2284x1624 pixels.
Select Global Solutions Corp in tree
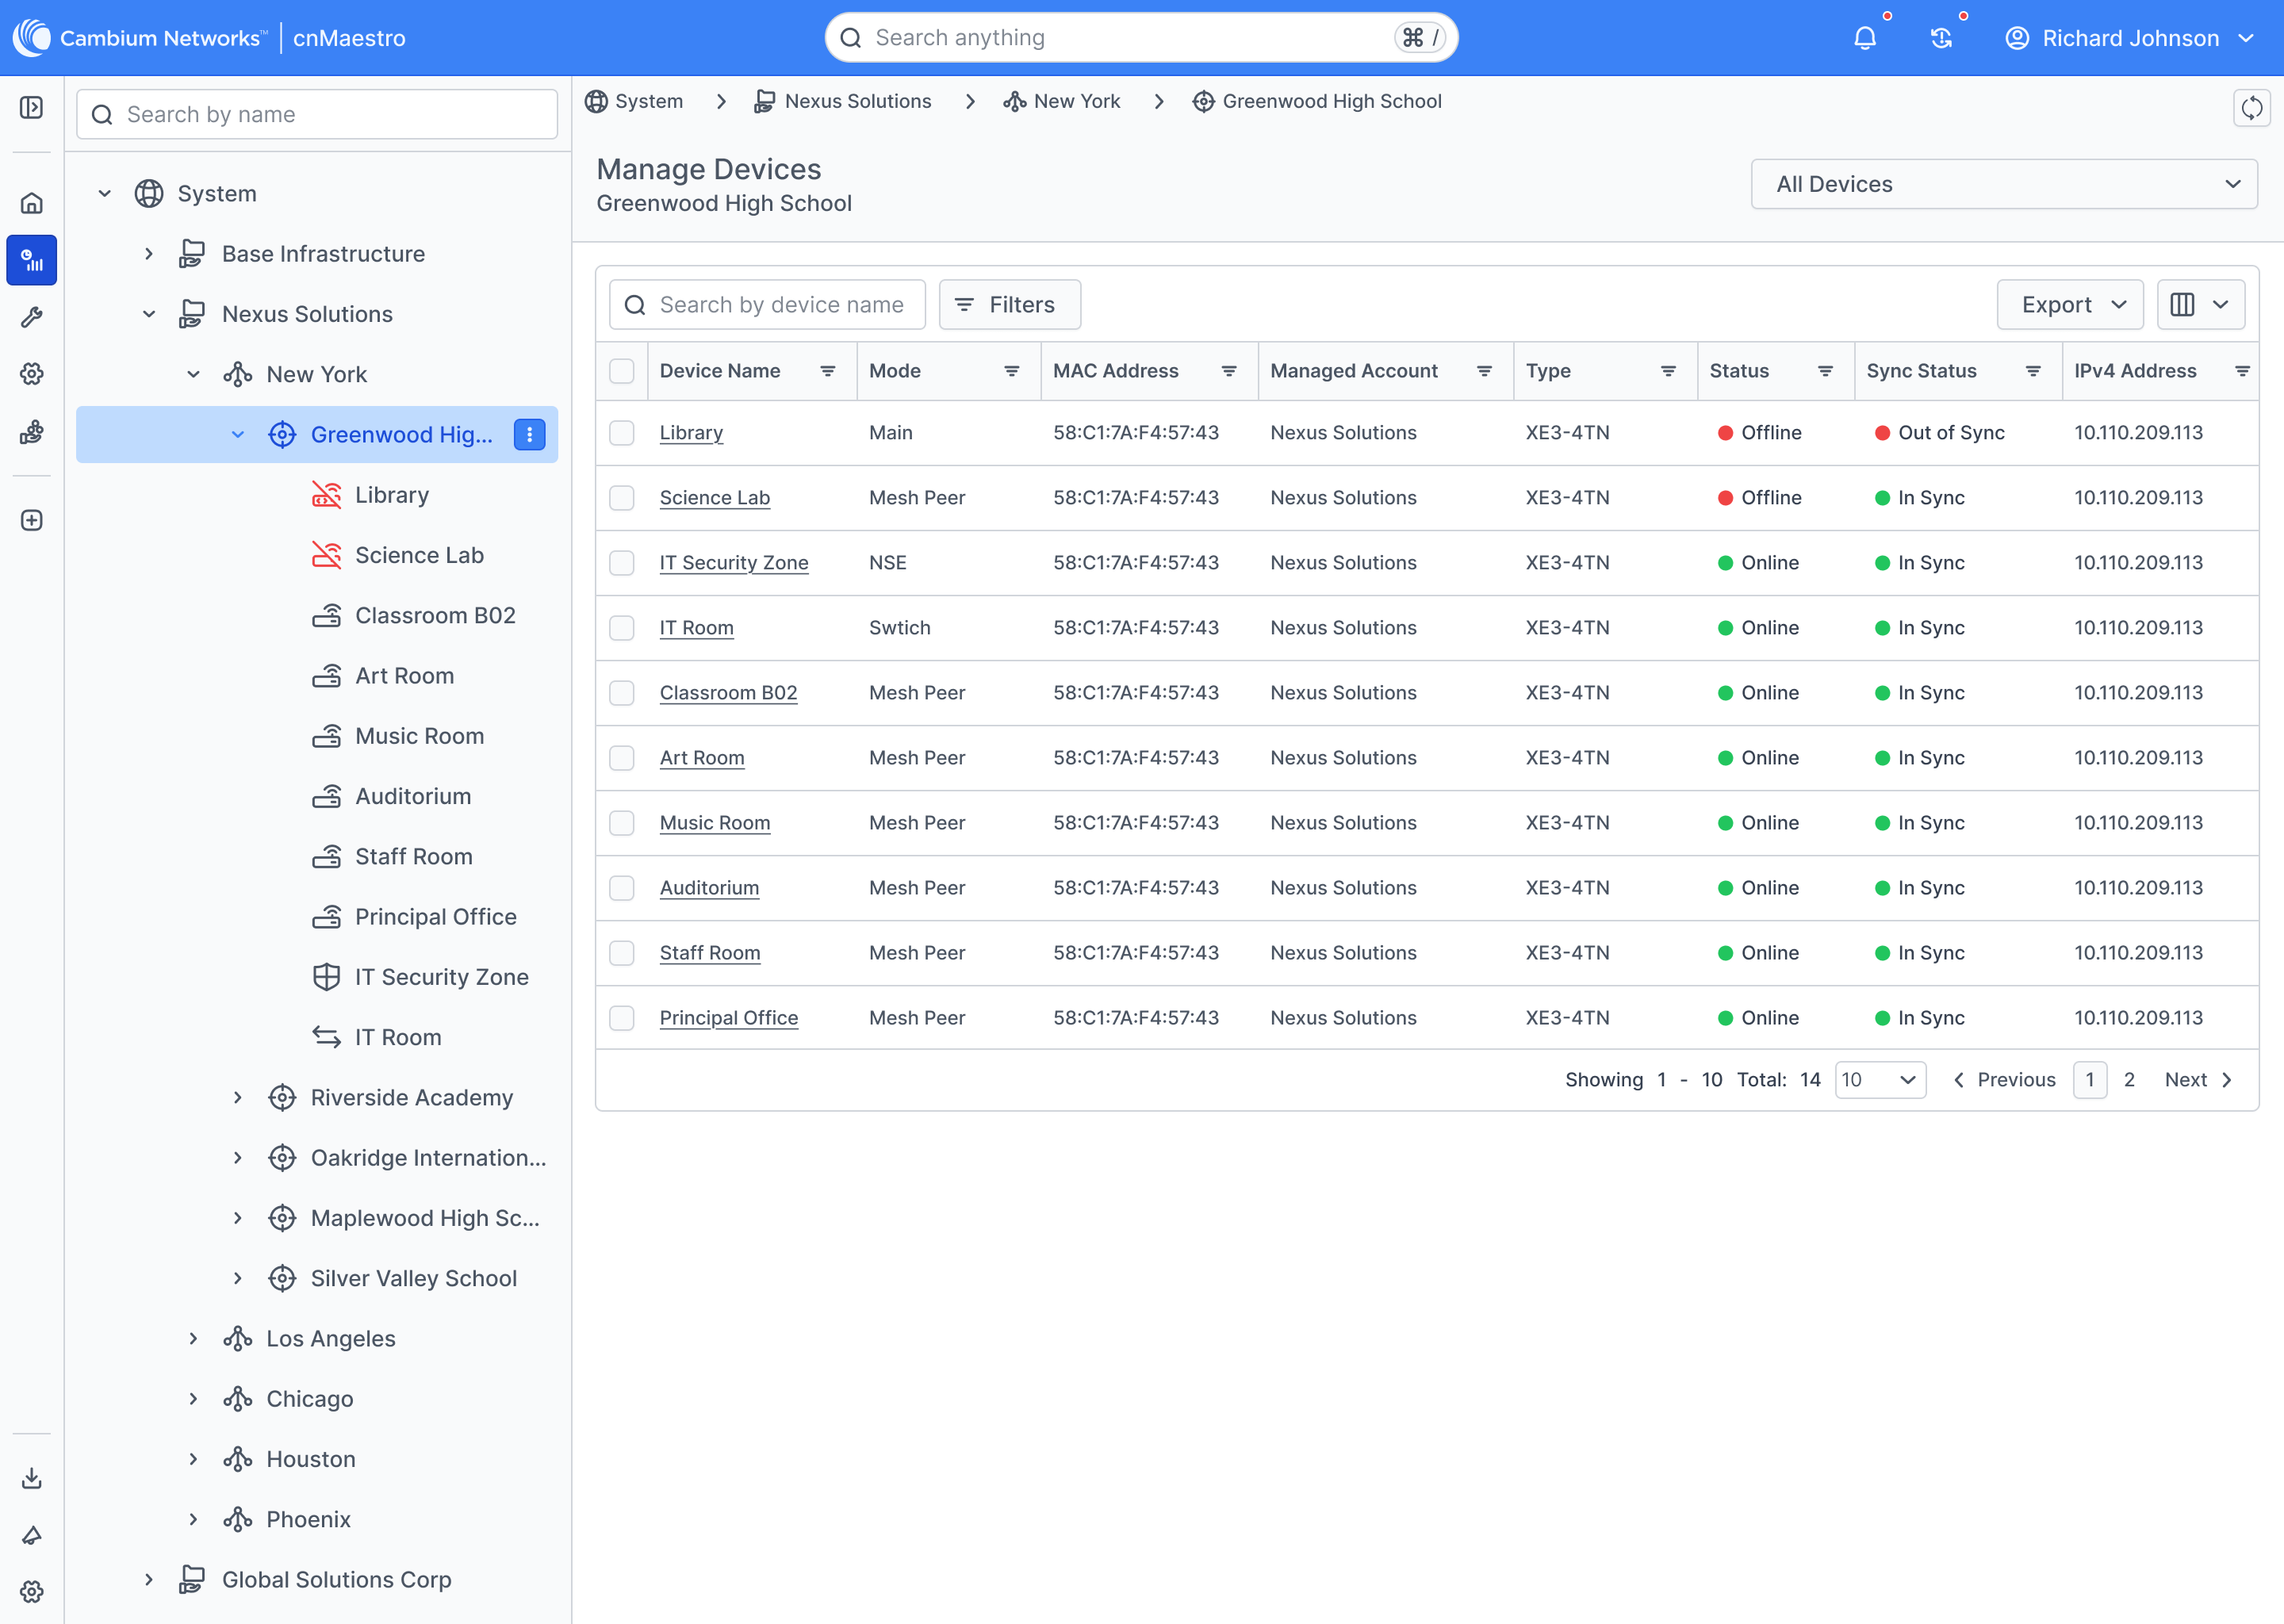click(x=336, y=1580)
